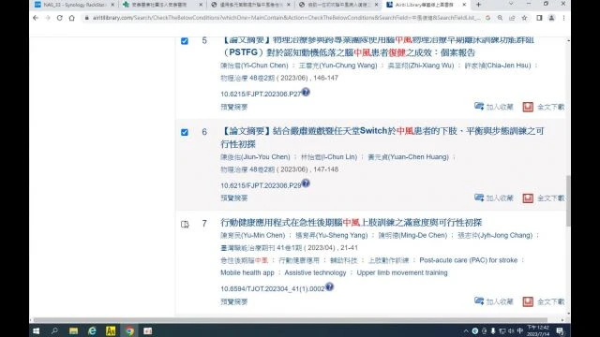
Task: Click author Jyh-Jong Chang
Action: 495,235
